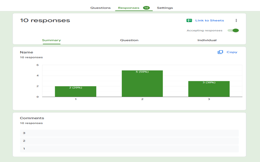The image size is (260, 162).
Task: Open the Questions tab
Action: pos(100,8)
